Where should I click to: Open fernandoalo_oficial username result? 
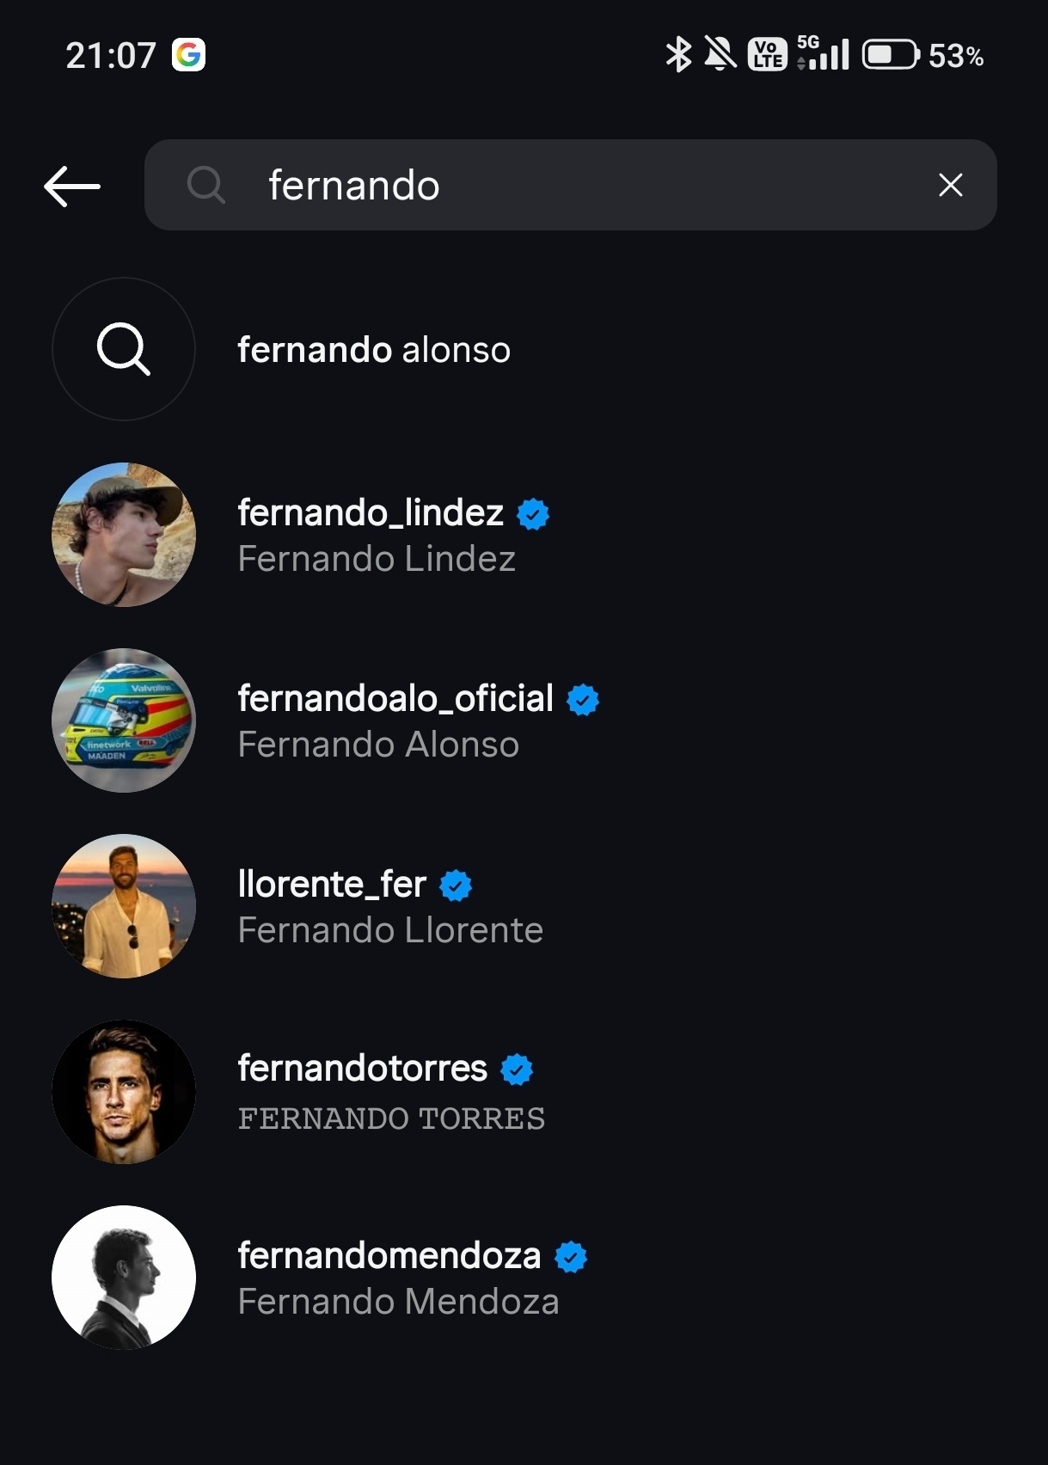(395, 699)
